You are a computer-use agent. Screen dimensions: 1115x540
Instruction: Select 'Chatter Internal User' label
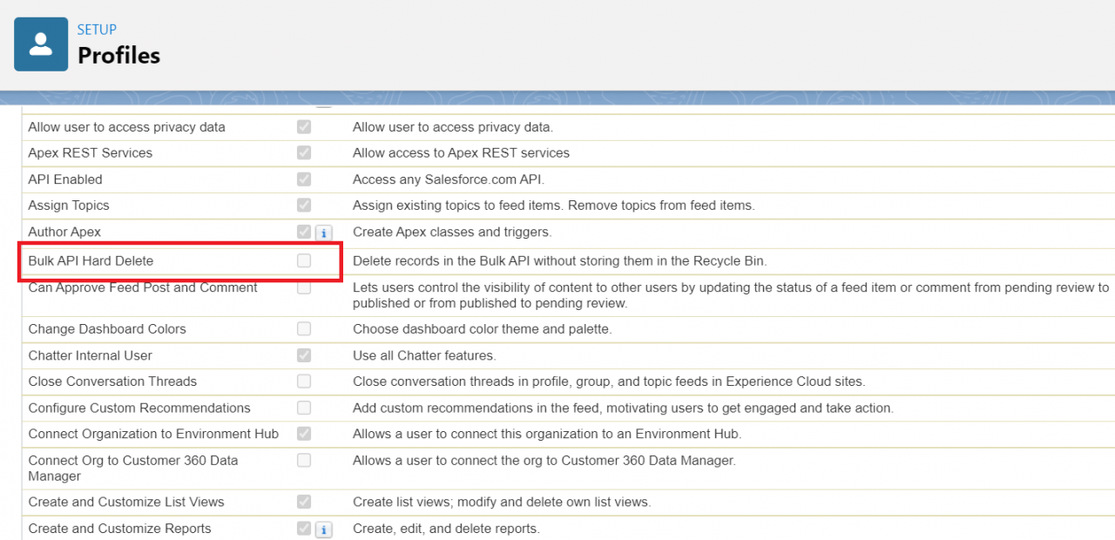(90, 355)
